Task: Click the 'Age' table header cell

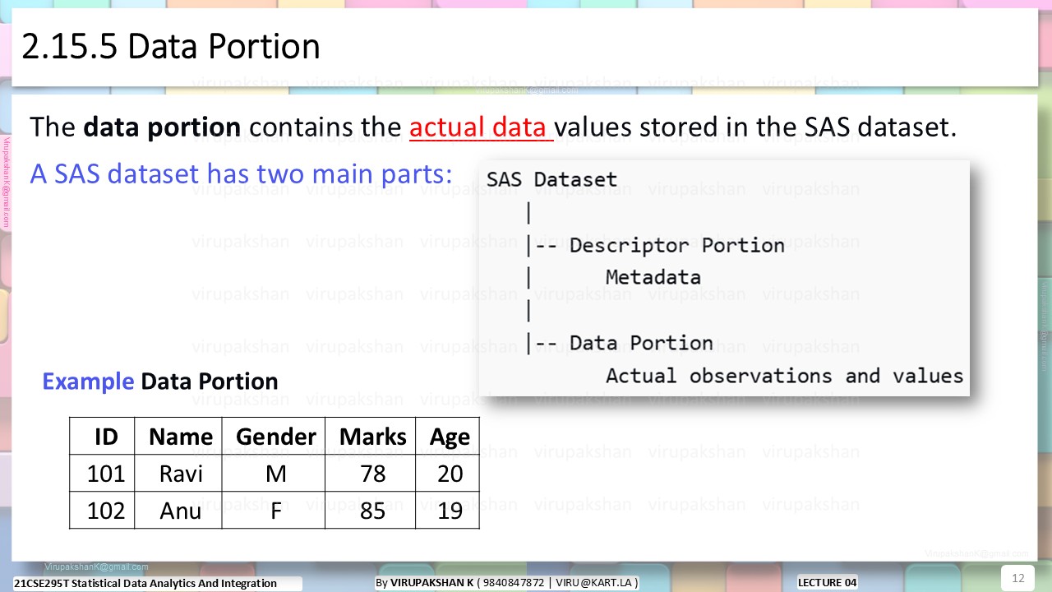Action: pos(448,436)
